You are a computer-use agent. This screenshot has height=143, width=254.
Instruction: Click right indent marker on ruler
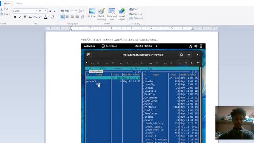[x=192, y=29]
